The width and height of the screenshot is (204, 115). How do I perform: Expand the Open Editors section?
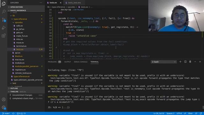coord(26,7)
